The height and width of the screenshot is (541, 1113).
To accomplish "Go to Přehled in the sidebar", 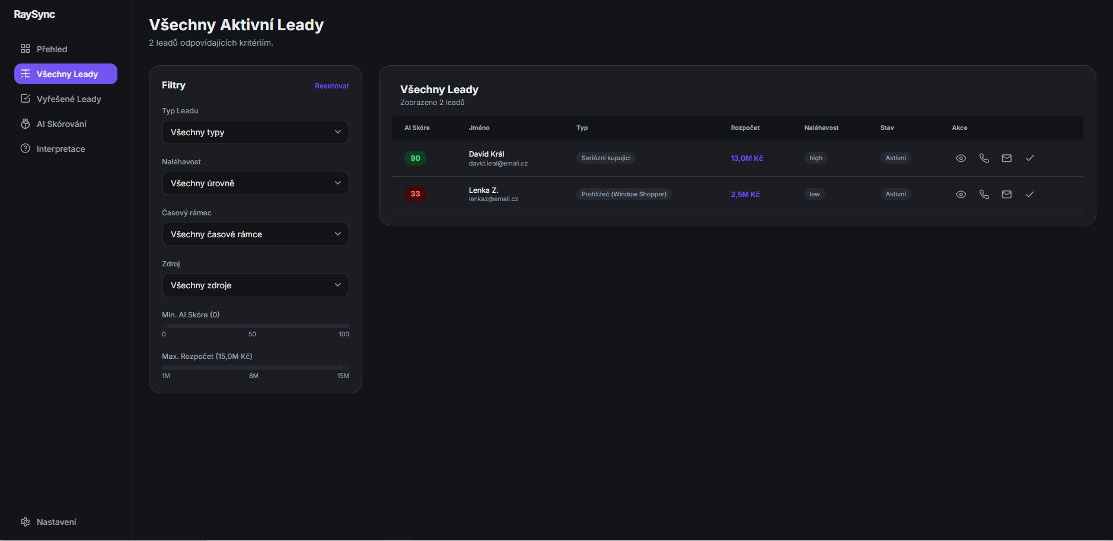I will [x=52, y=49].
